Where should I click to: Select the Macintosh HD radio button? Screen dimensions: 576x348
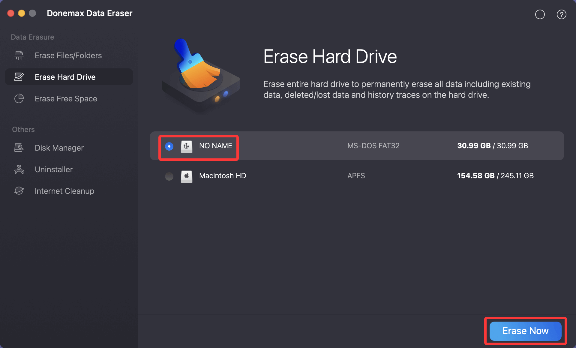coord(169,176)
